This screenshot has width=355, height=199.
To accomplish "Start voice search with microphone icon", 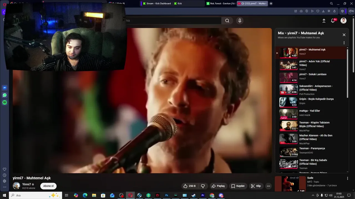I will pos(240,20).
